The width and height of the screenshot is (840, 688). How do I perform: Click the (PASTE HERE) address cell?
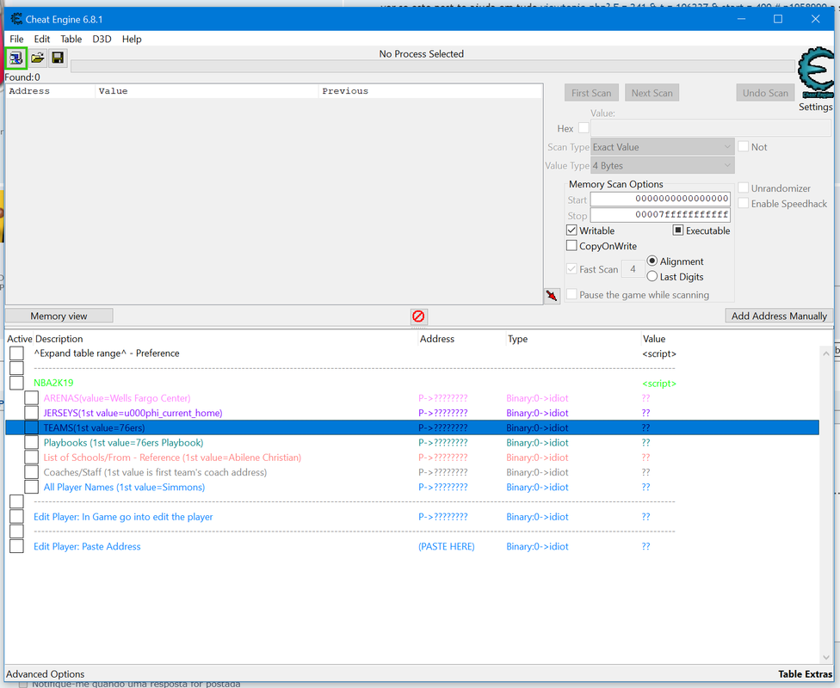click(x=446, y=547)
